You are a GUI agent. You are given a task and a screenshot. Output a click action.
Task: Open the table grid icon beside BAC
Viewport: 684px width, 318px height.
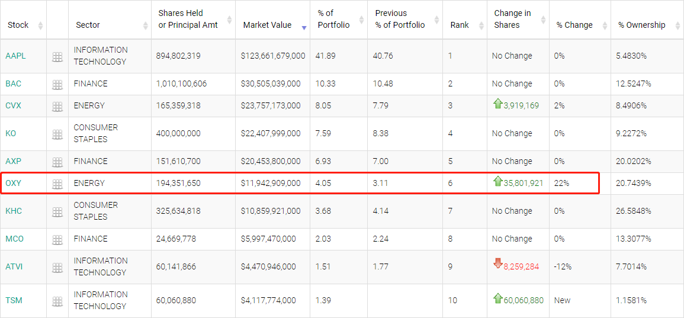[57, 84]
